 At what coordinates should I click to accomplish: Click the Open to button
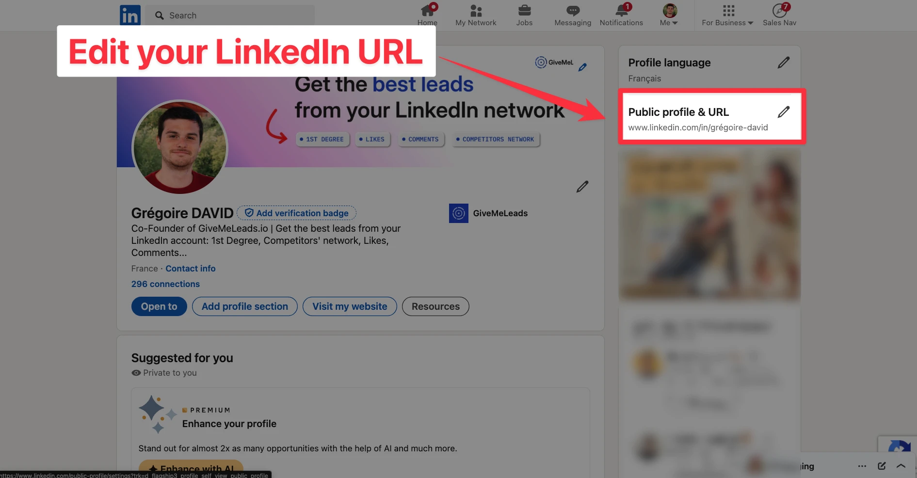pos(159,306)
